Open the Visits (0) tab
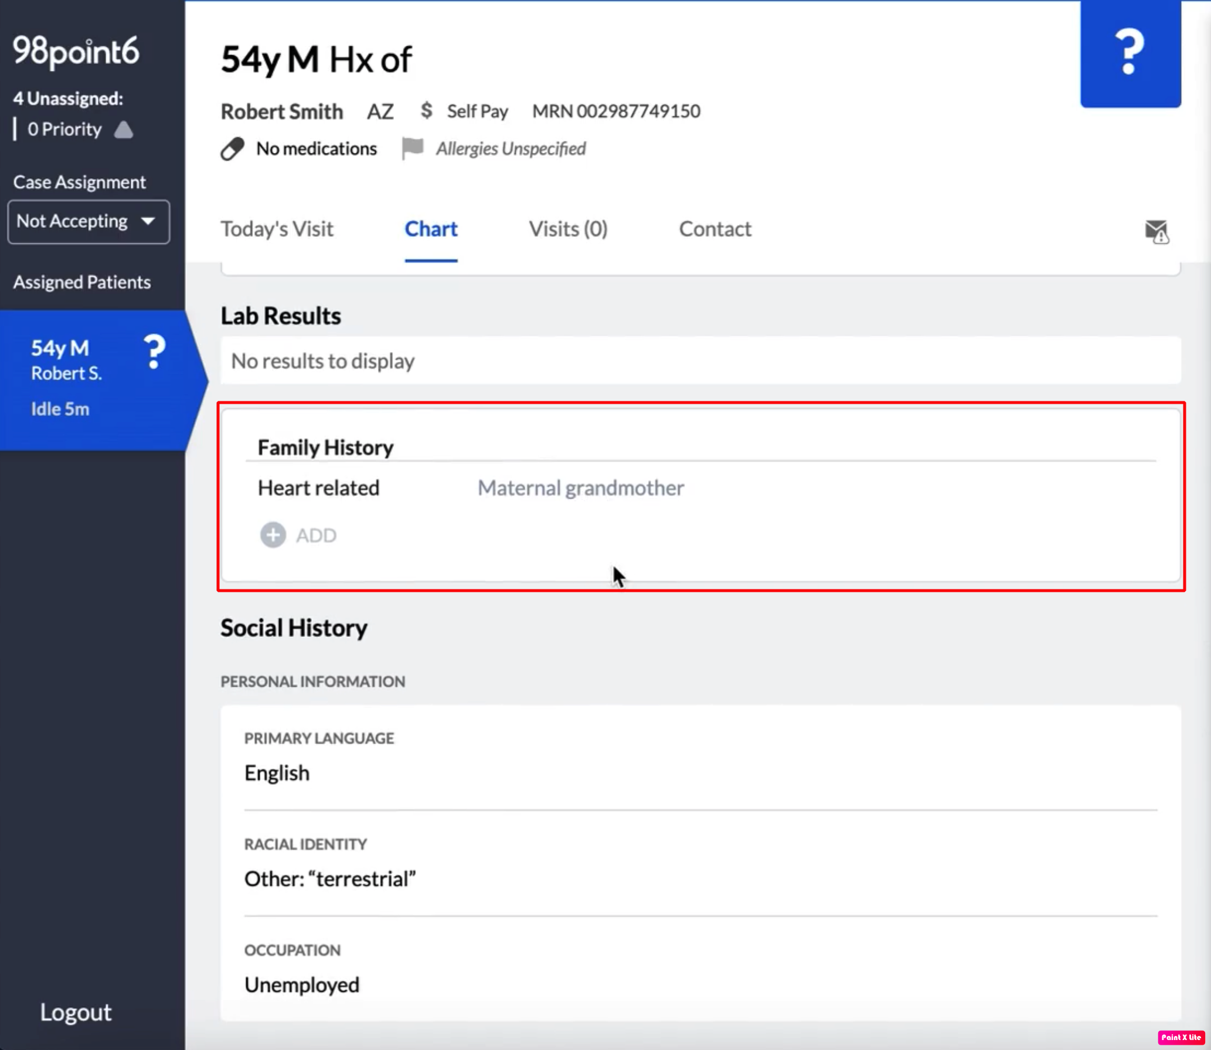1211x1050 pixels. [567, 229]
